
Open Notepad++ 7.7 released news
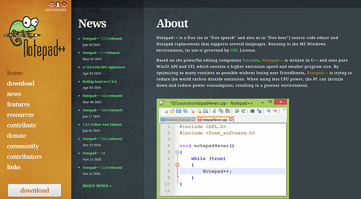[101, 53]
